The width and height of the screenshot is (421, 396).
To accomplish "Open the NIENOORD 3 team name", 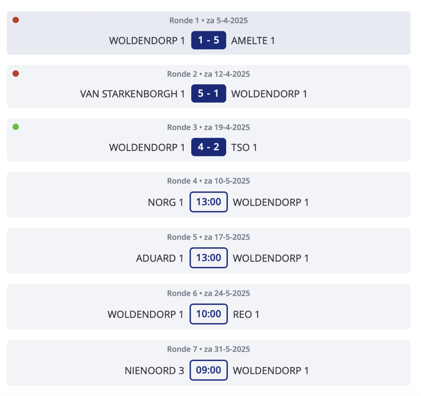I will point(155,371).
